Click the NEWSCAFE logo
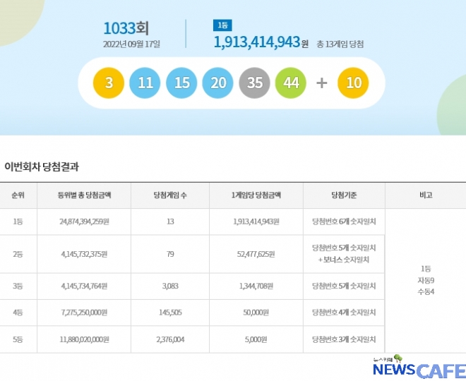 pyautogui.click(x=419, y=369)
